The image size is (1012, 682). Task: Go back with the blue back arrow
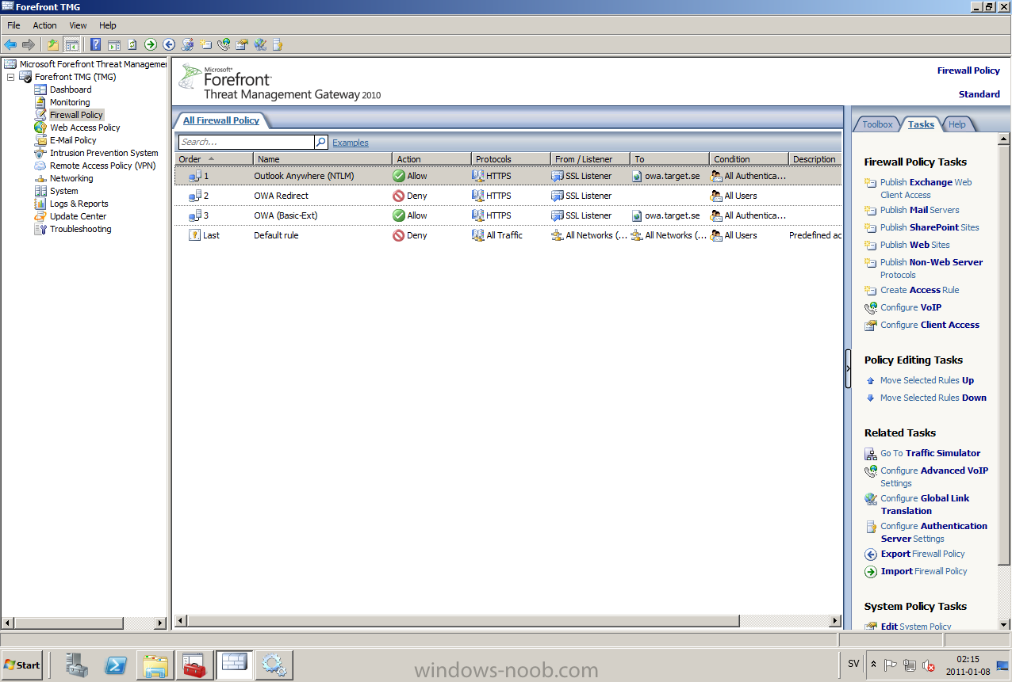coord(10,45)
